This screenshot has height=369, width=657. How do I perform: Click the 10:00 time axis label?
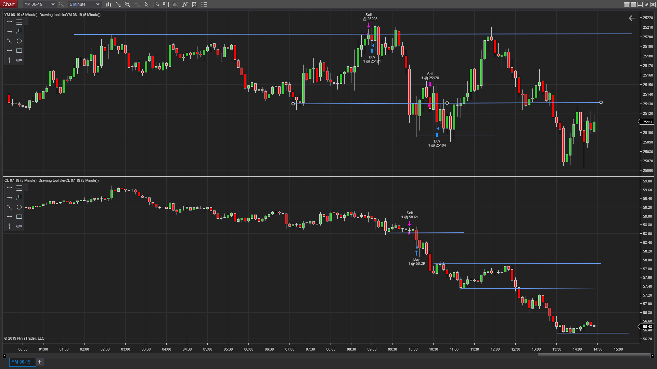(413, 349)
